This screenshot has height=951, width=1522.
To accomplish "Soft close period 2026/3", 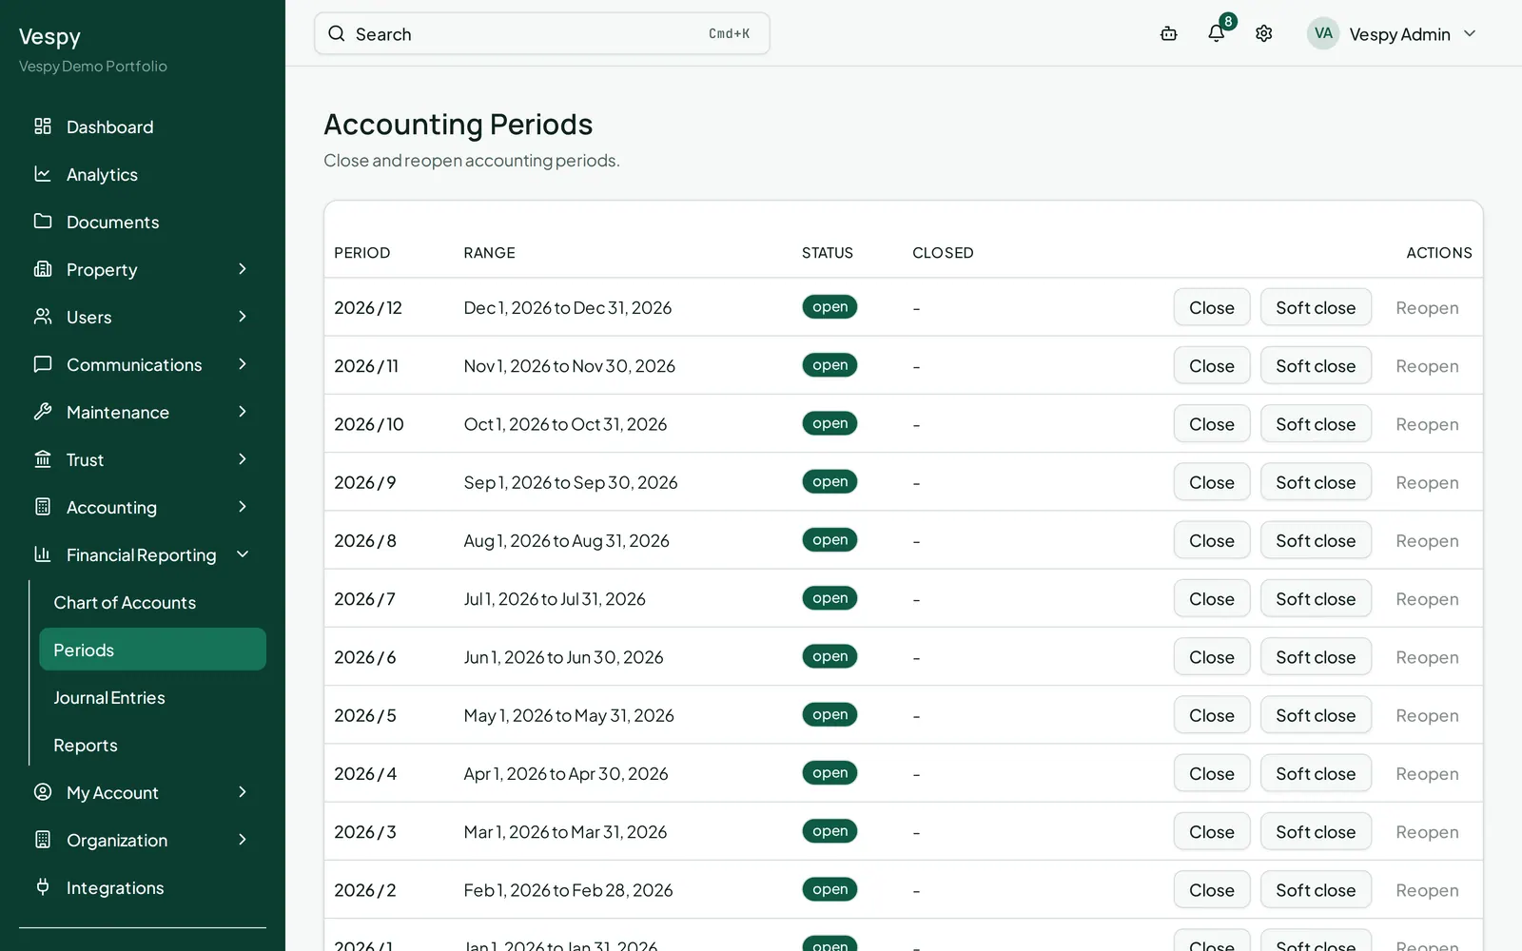I will [x=1316, y=832].
